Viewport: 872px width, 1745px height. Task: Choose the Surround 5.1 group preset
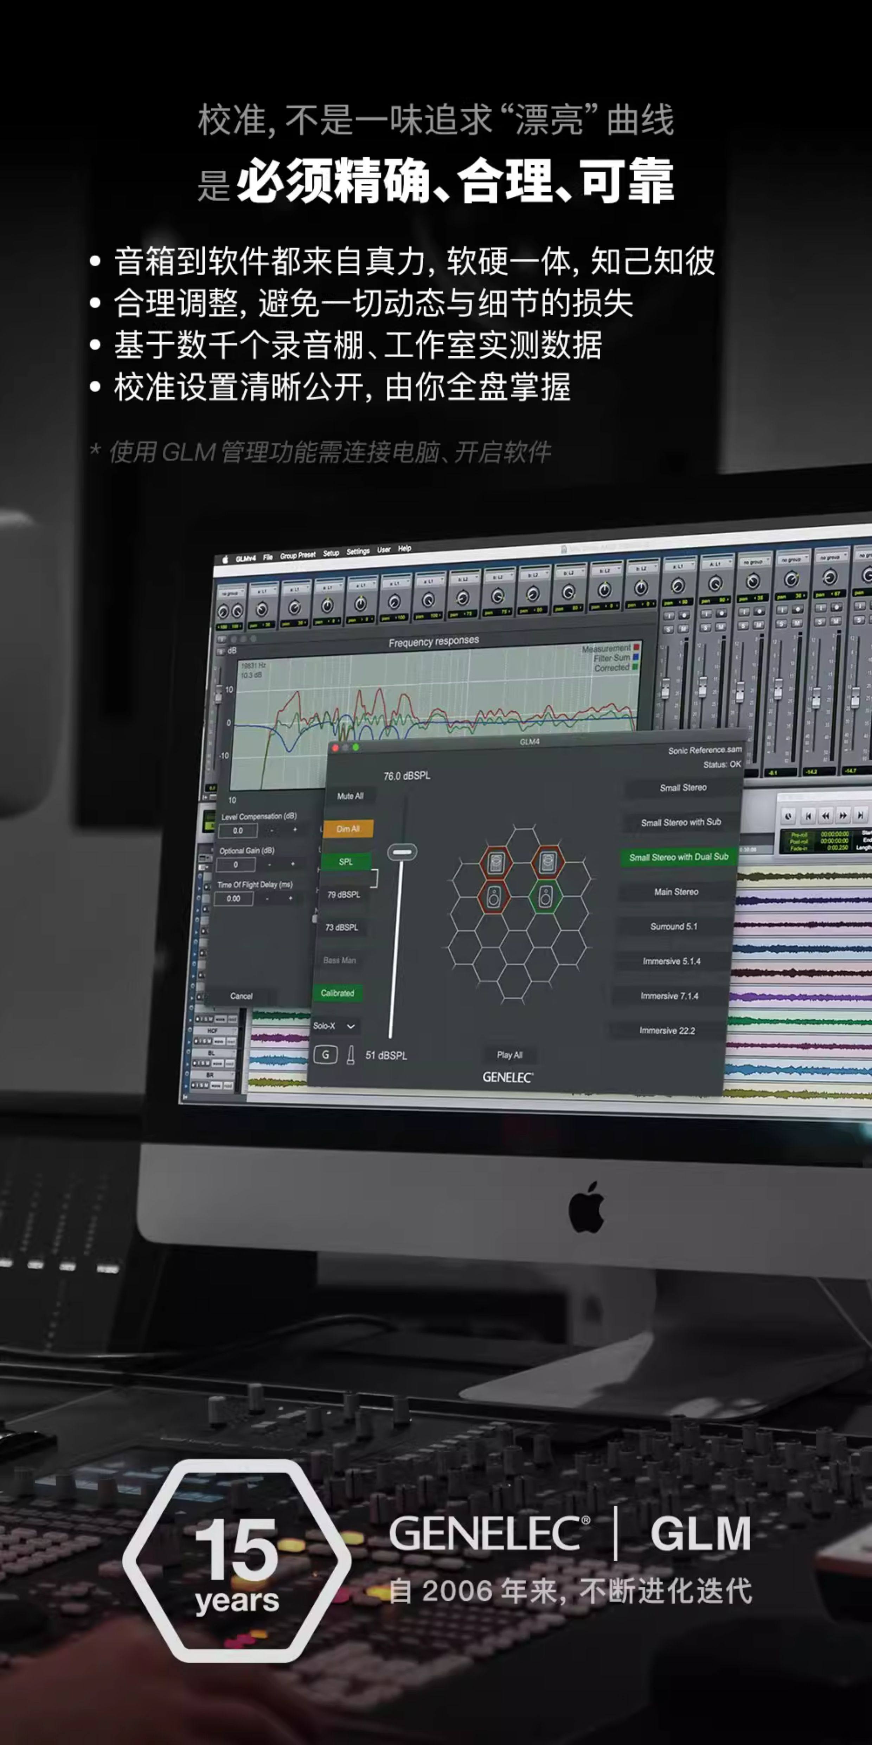(674, 926)
